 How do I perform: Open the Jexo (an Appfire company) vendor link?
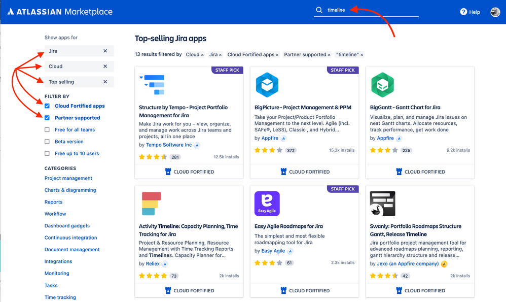pyautogui.click(x=408, y=264)
